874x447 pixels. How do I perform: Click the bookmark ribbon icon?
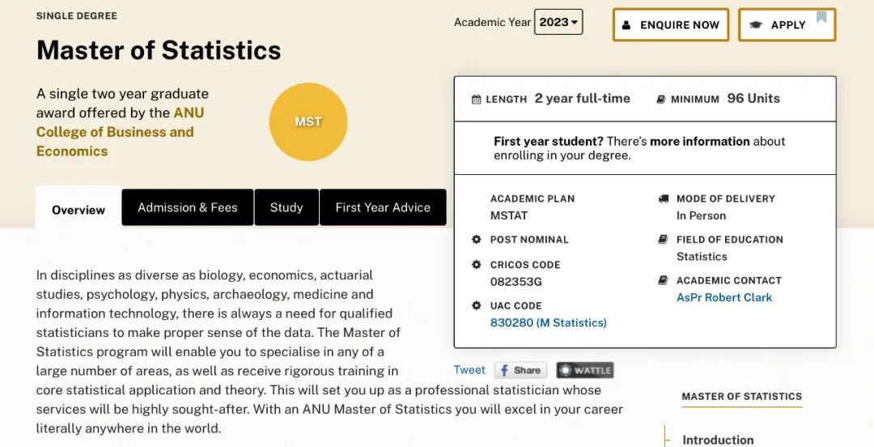point(821,16)
